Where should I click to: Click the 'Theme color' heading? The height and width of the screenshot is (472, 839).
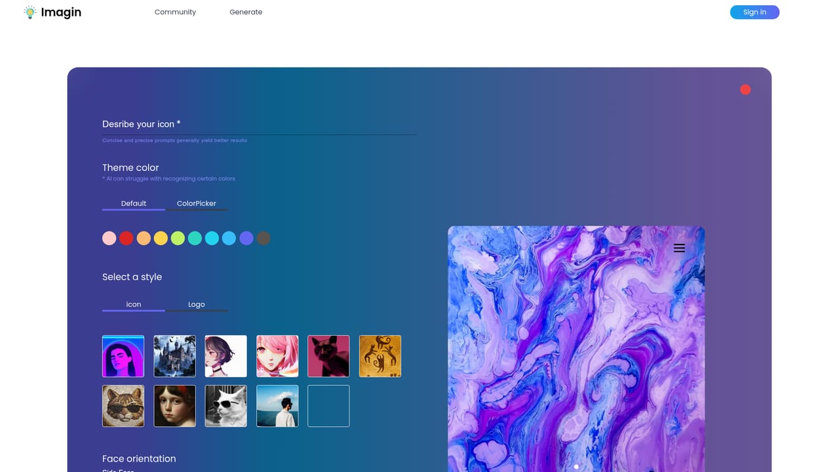pyautogui.click(x=130, y=168)
